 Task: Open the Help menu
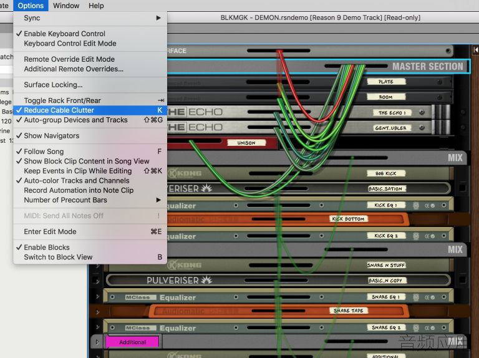pos(96,6)
